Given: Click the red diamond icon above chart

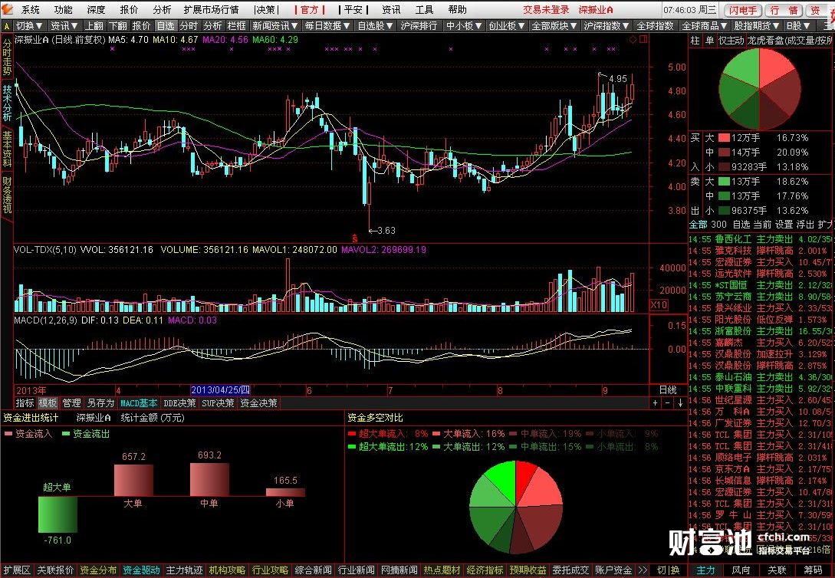Looking at the screenshot, I should (x=633, y=39).
